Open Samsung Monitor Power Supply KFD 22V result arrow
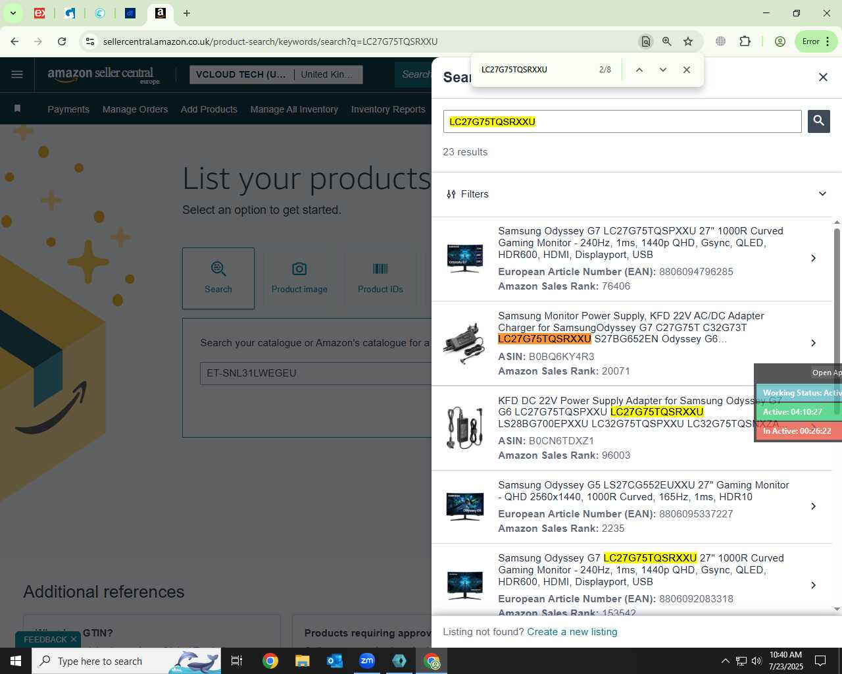Screen dimensions: 842x674 click(x=814, y=343)
